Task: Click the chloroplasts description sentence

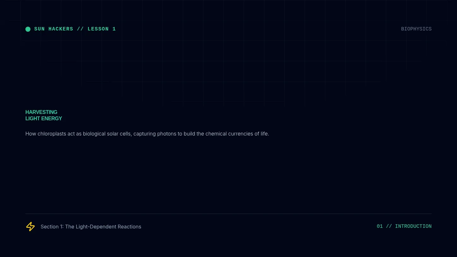Action: pos(147,134)
